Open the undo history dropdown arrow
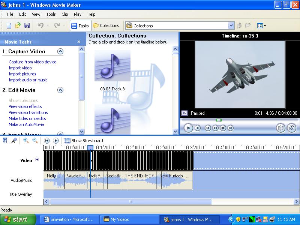 point(48,25)
